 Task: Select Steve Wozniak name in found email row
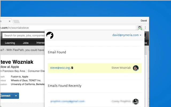click(x=121, y=68)
